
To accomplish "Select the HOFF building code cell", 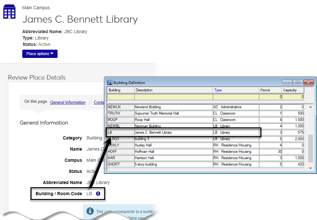I will (x=121, y=151).
